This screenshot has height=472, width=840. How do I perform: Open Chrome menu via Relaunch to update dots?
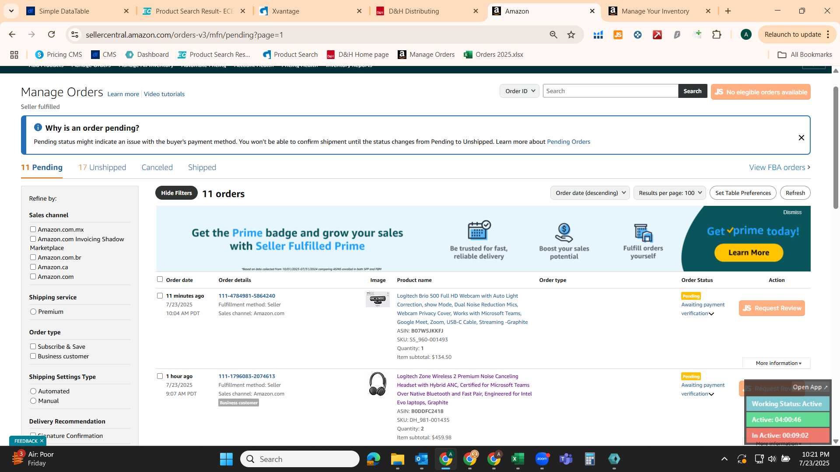(828, 35)
